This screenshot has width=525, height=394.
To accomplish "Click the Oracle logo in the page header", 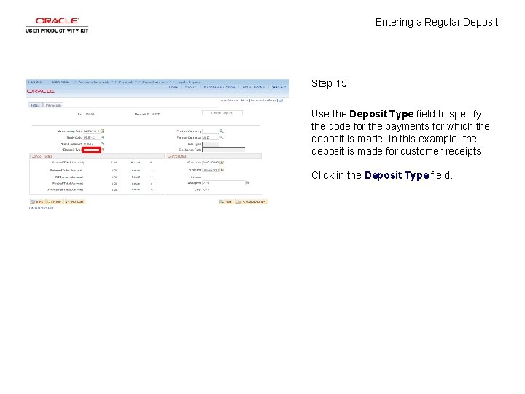I will (41, 91).
